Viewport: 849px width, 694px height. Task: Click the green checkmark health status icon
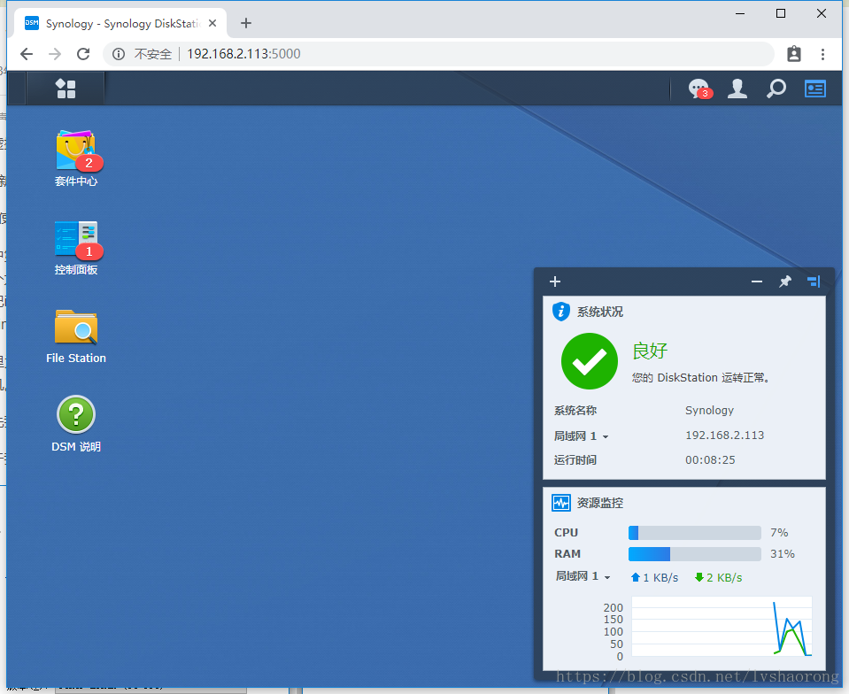(589, 361)
